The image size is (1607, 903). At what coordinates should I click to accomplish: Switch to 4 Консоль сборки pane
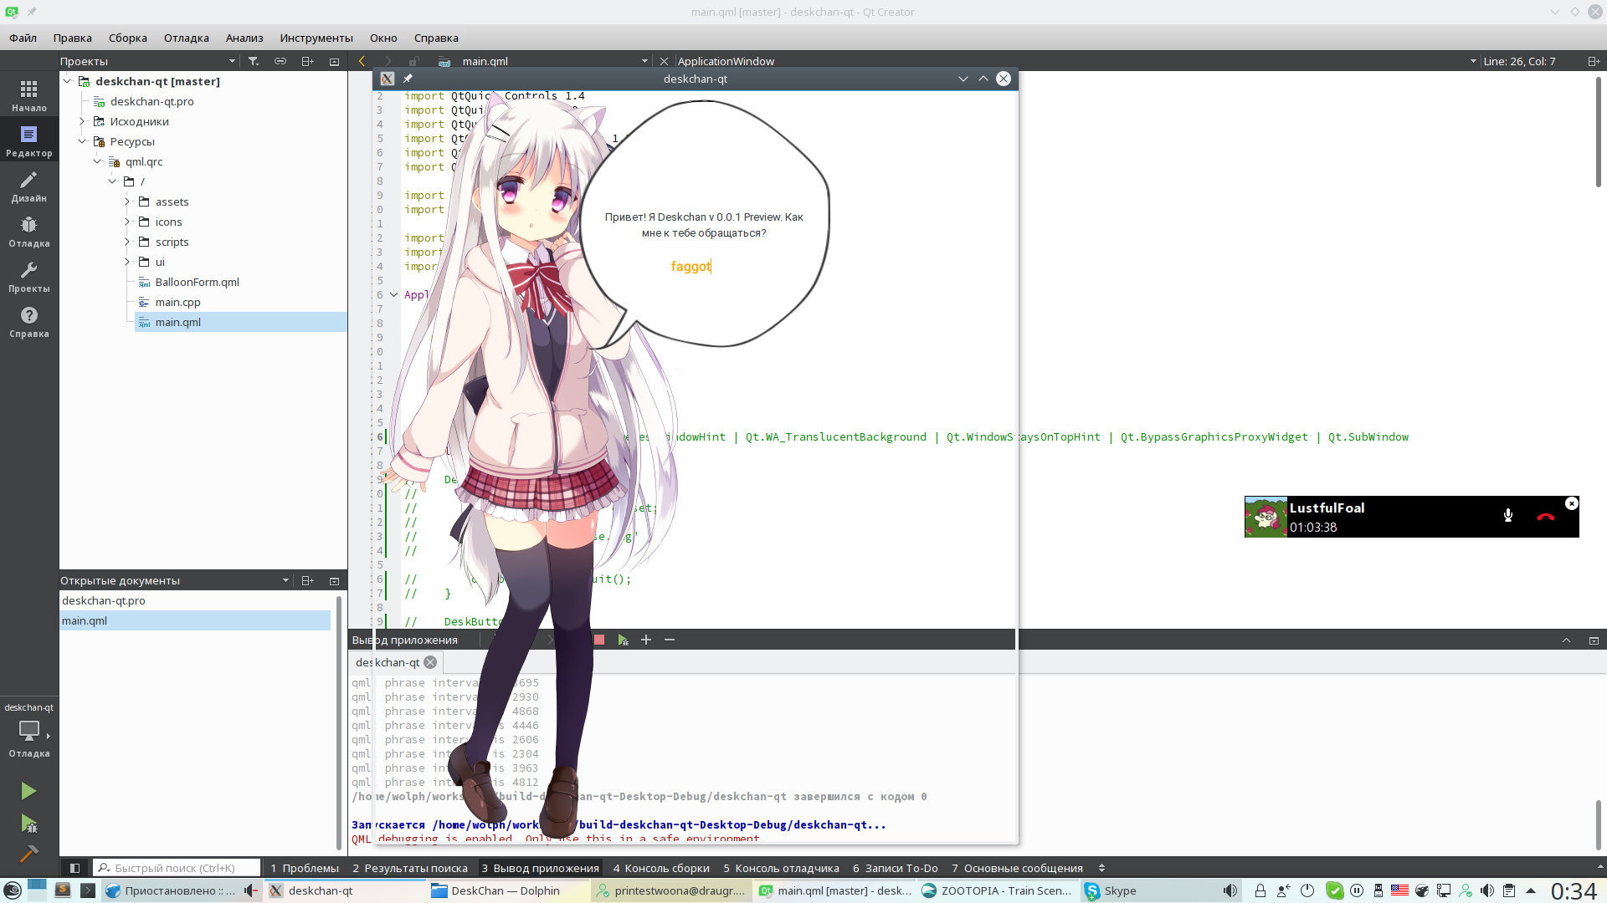661,868
